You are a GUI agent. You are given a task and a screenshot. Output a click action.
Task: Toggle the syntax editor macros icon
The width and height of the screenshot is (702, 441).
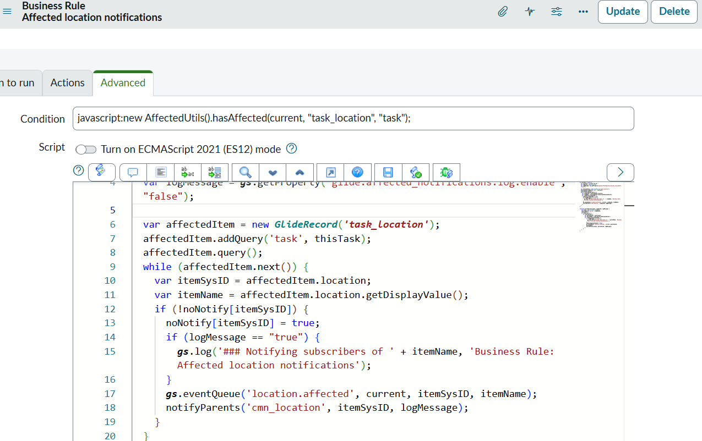point(101,171)
